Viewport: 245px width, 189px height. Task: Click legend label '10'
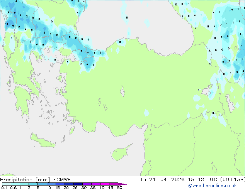pos(48,187)
